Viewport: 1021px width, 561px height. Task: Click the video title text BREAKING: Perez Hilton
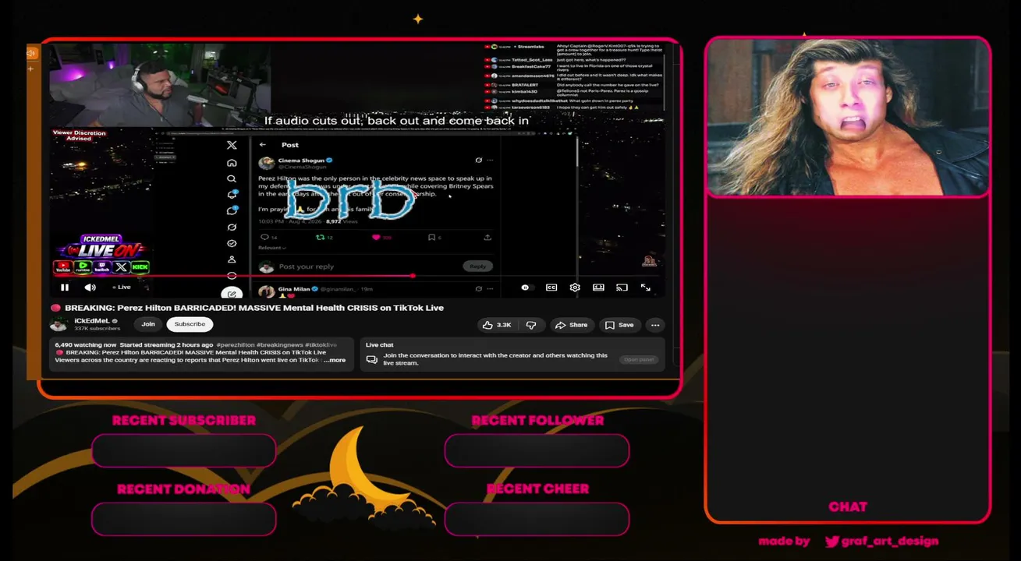pos(254,308)
